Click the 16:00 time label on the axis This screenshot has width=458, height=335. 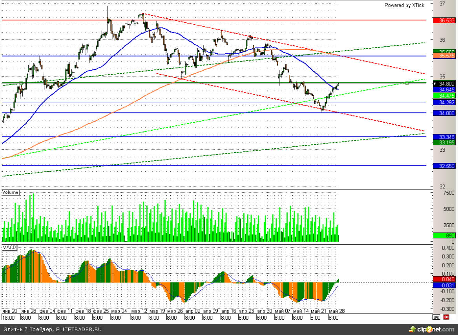click(x=8, y=317)
